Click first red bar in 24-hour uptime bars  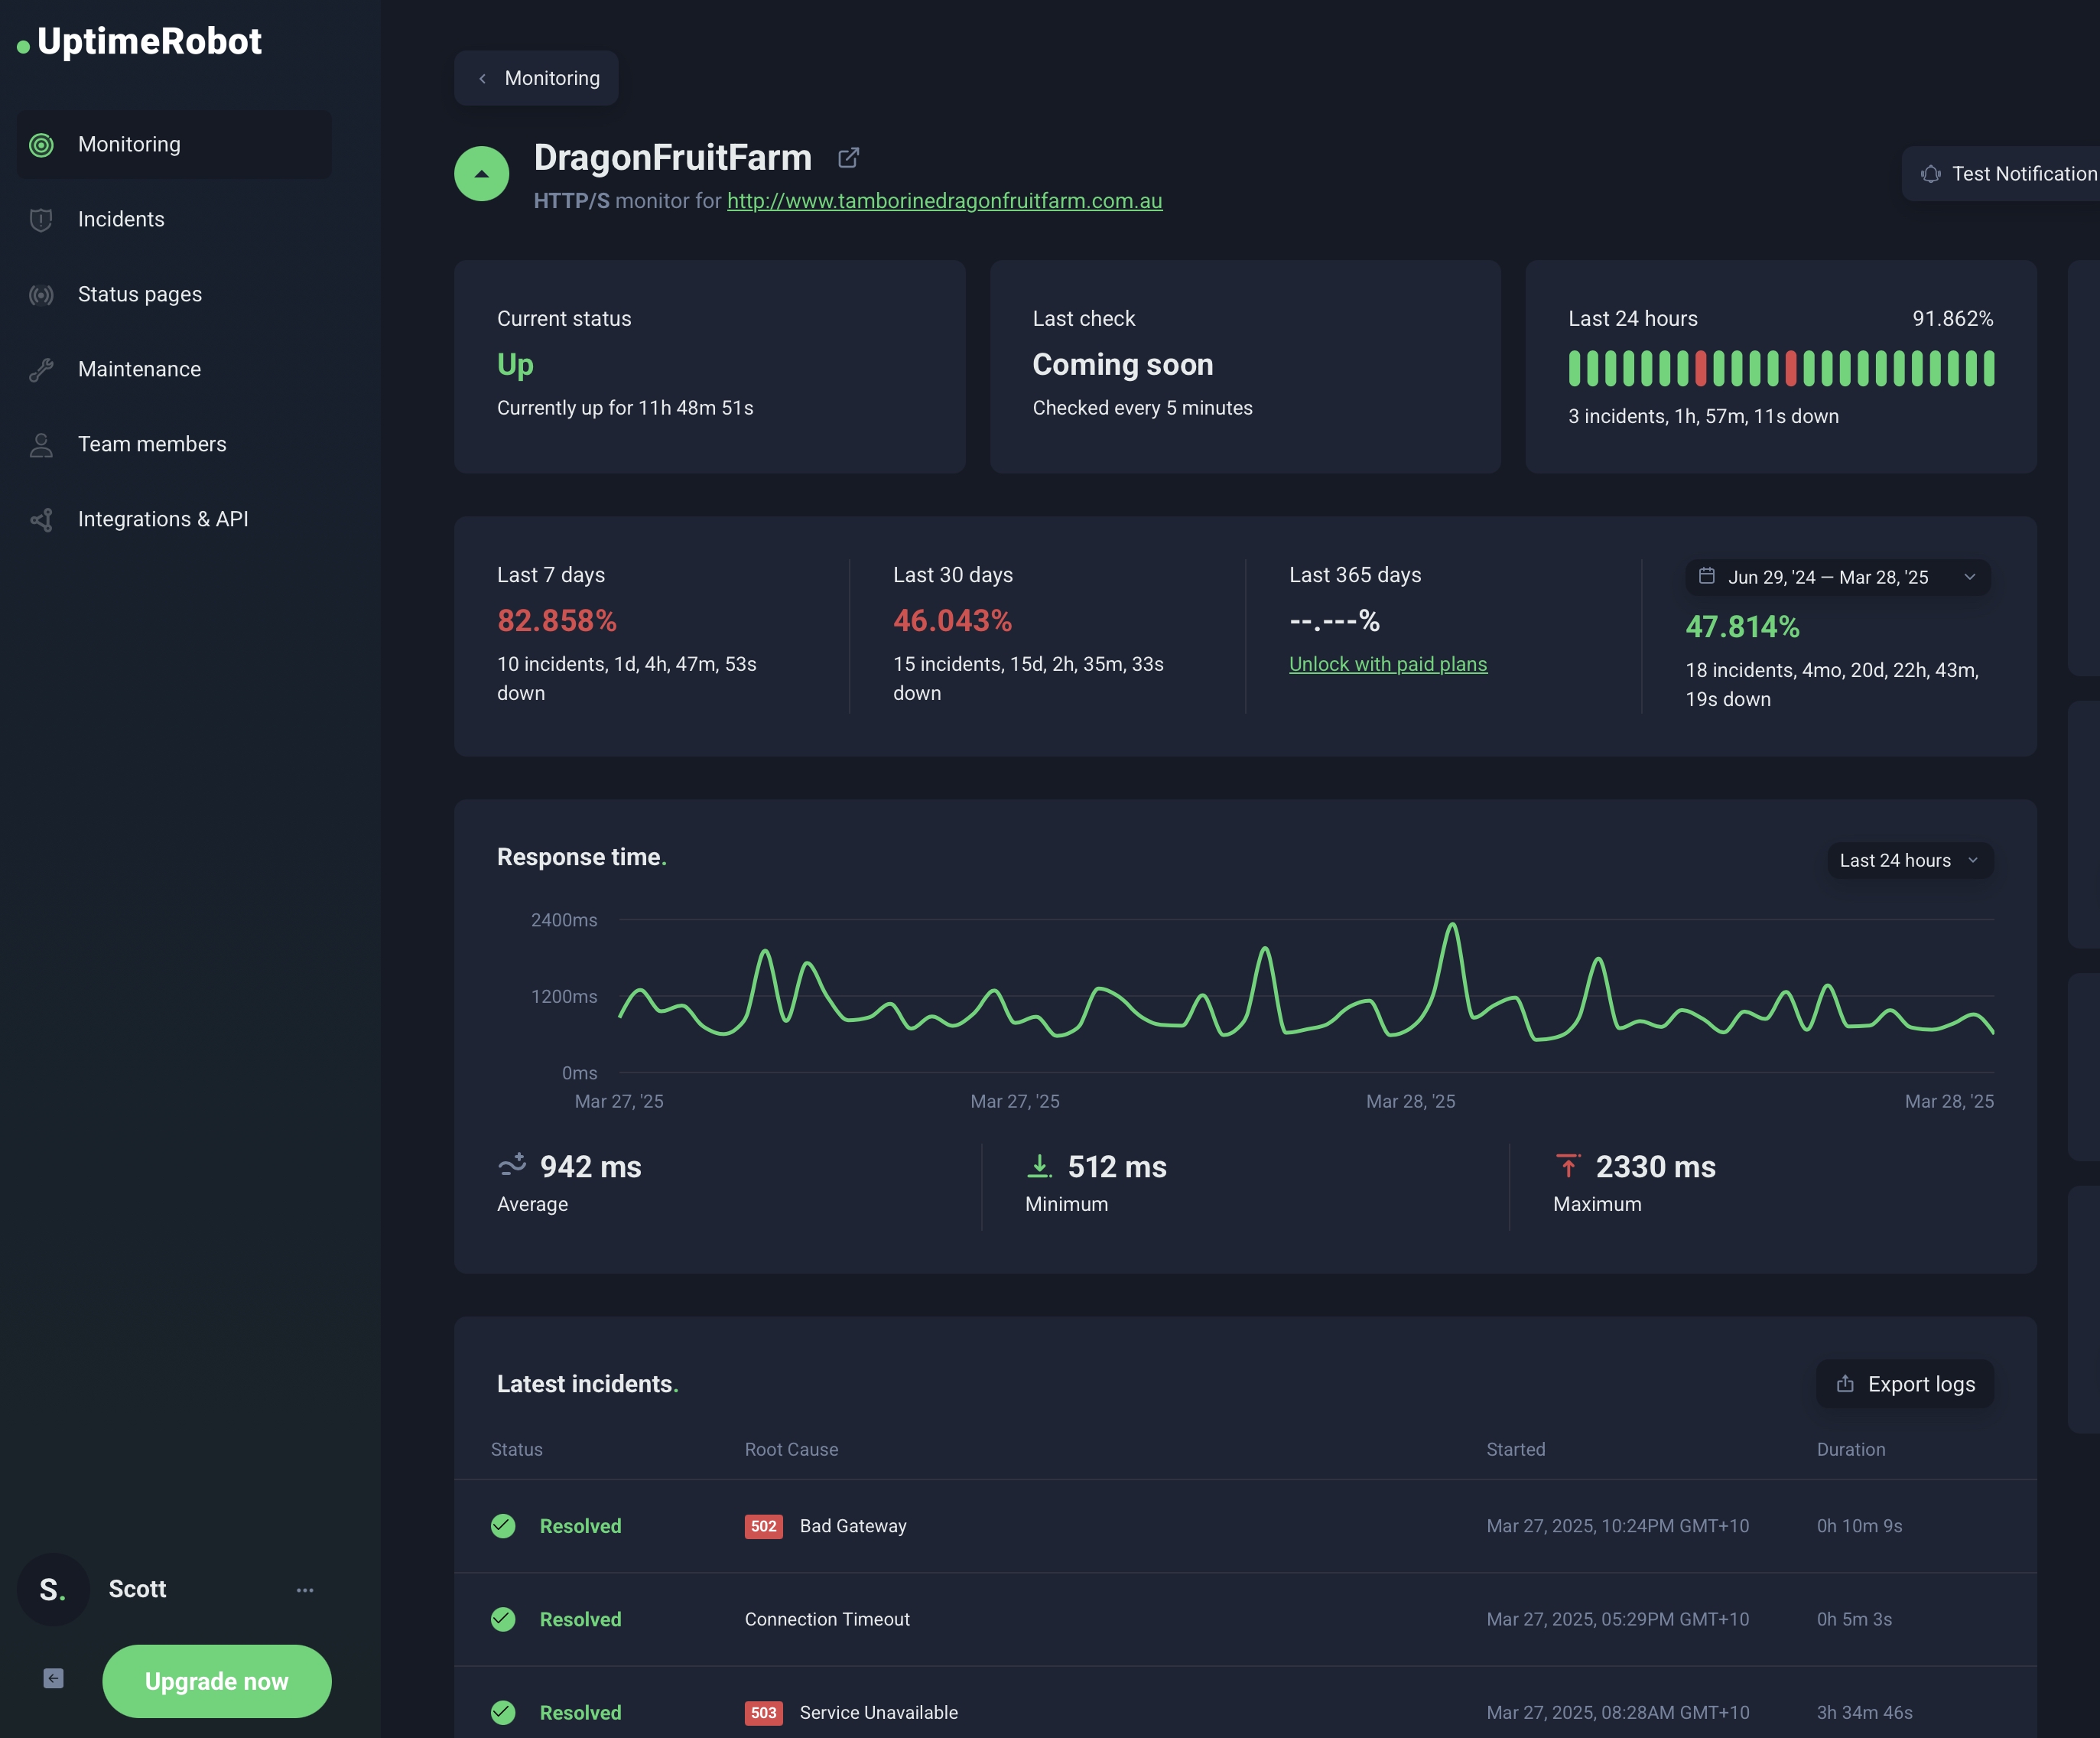pos(1700,368)
